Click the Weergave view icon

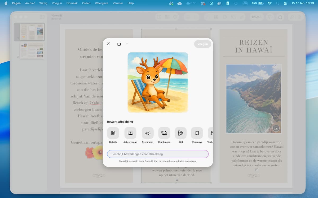click(x=197, y=133)
